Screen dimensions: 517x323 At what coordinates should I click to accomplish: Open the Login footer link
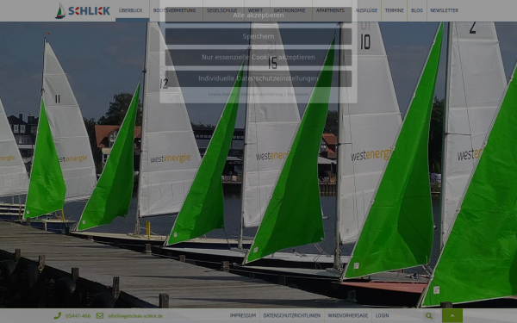(382, 315)
